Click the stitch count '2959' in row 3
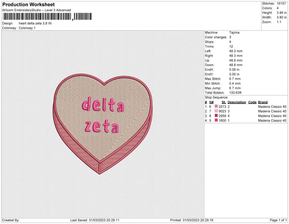This screenshot has height=224, width=289. pyautogui.click(x=222, y=116)
